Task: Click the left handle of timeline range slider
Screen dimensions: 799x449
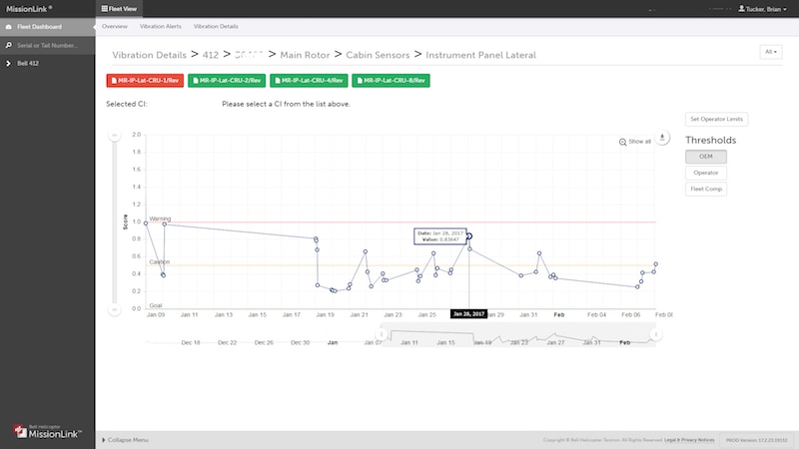Action: click(378, 334)
